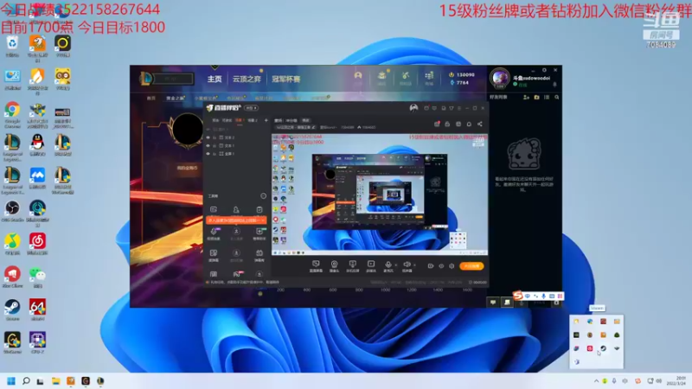Click the share icon in streaming app header
The image size is (692, 389).
click(480, 124)
